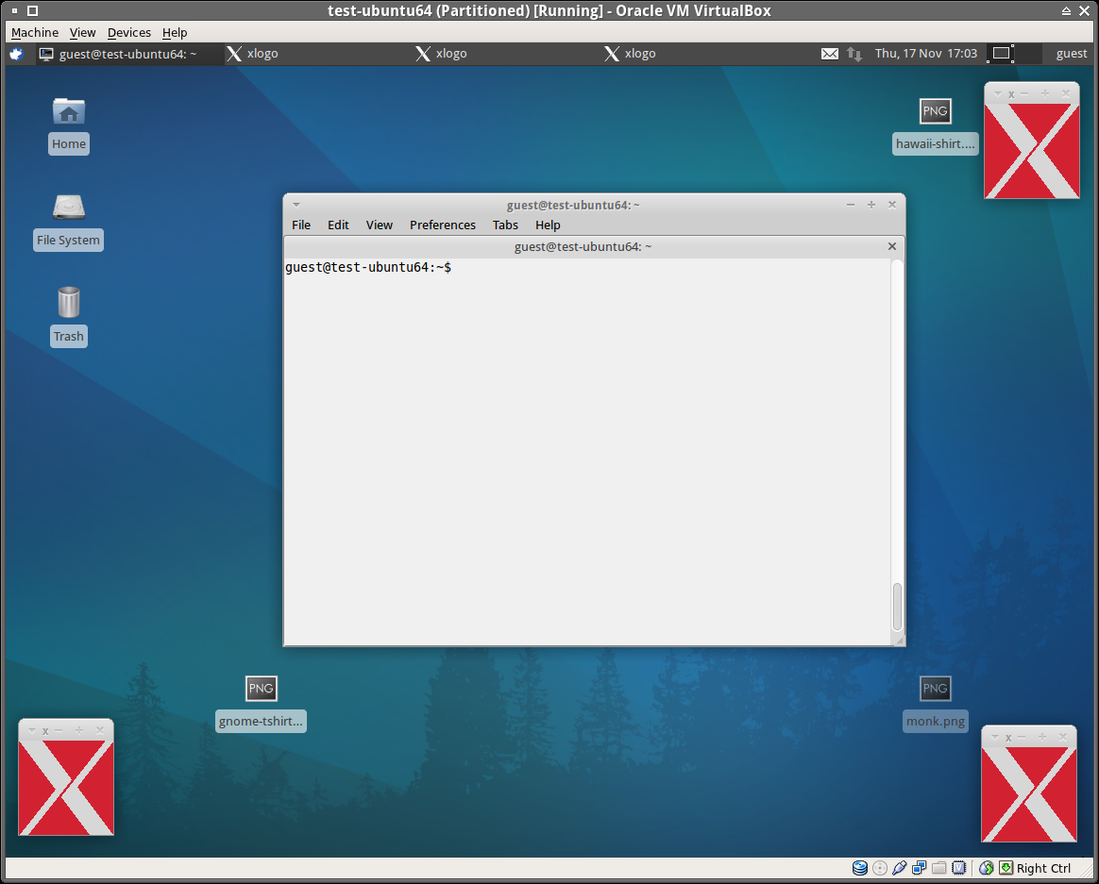Click the network up/down arrows indicator
Viewport: 1099px width, 884px height.
(854, 54)
